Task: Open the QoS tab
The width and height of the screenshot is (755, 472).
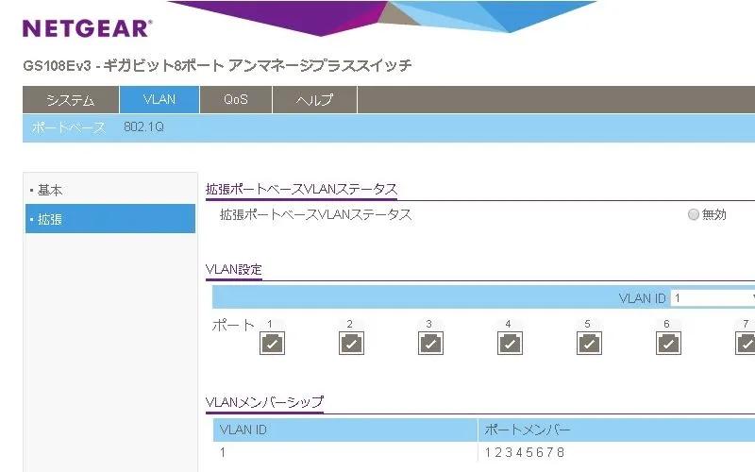Action: coord(236,100)
